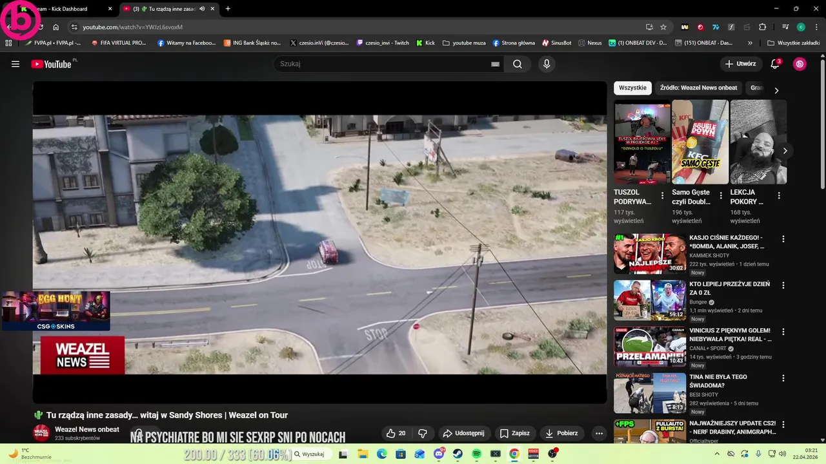Open YouTube notifications bell

pos(775,64)
